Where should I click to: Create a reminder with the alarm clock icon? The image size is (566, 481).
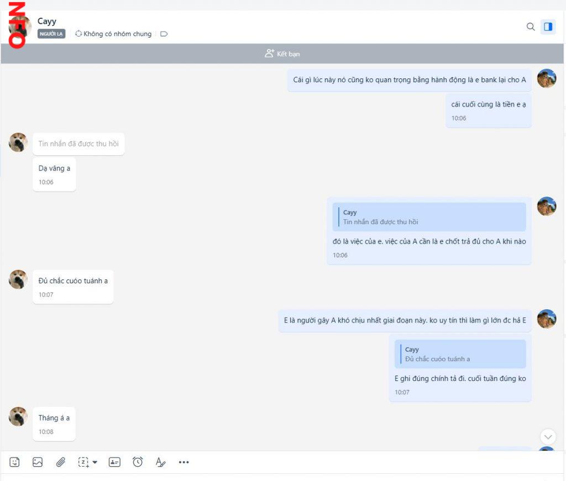[x=138, y=462]
